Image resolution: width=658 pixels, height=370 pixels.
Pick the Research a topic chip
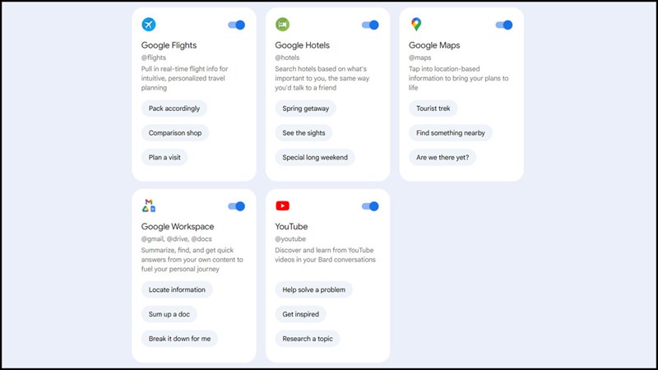tap(308, 339)
